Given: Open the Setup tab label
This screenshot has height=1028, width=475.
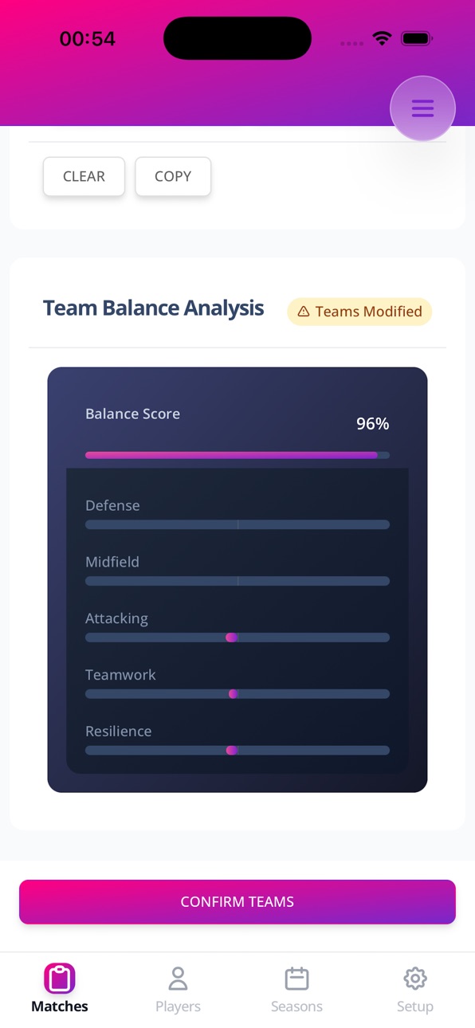Looking at the screenshot, I should tap(415, 1006).
